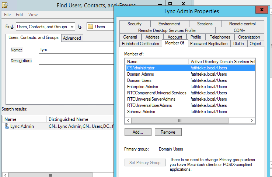Switch to the Telephones tab

(x=220, y=37)
